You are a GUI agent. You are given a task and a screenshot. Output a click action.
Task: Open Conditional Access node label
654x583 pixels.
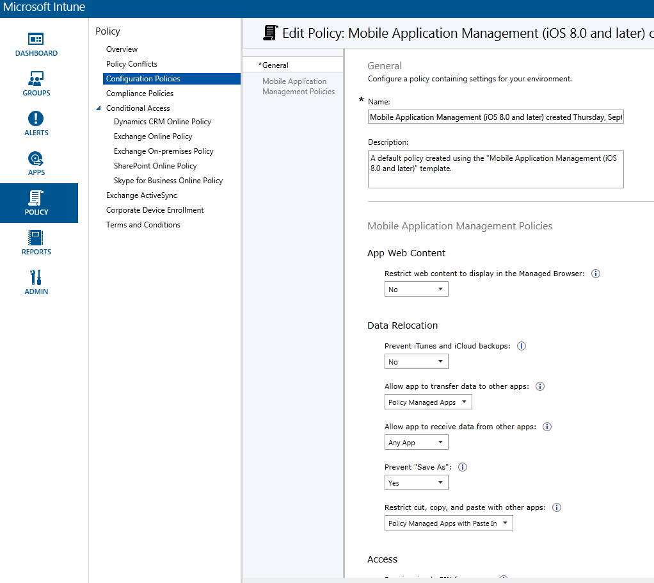pyautogui.click(x=138, y=108)
